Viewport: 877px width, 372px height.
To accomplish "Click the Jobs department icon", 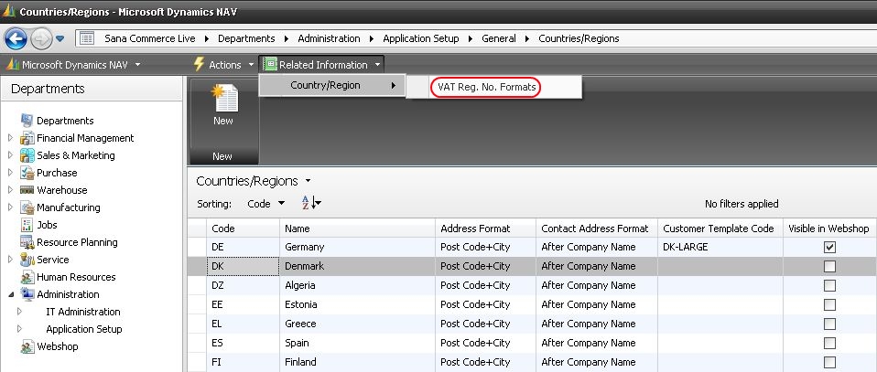I will coord(27,225).
